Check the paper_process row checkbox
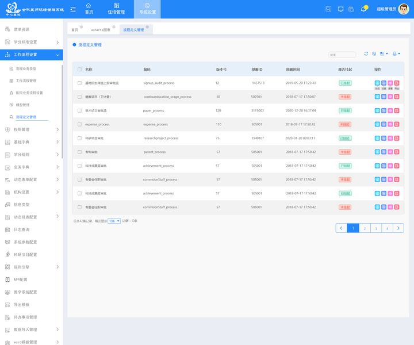Image resolution: width=414 pixels, height=345 pixels. coord(79,110)
